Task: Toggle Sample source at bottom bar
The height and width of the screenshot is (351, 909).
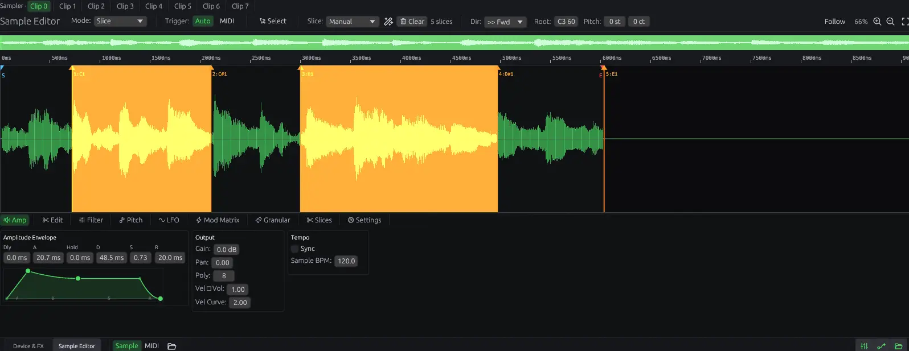Action: 126,346
